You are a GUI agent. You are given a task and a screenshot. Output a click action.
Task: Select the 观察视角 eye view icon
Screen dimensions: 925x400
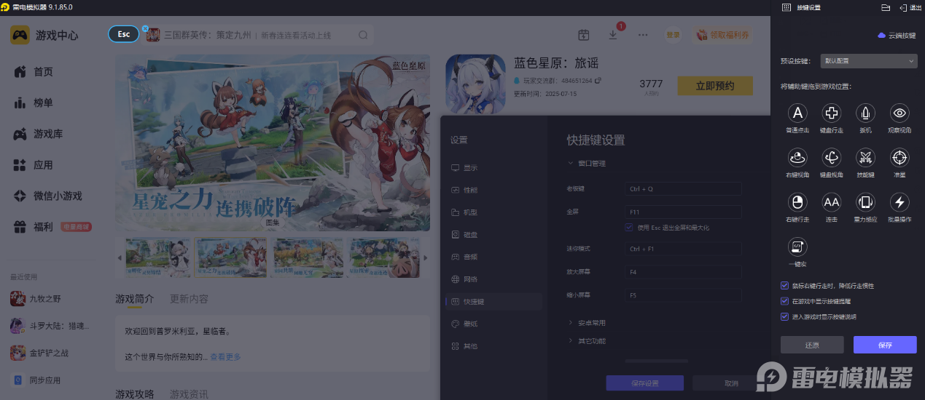click(x=899, y=113)
